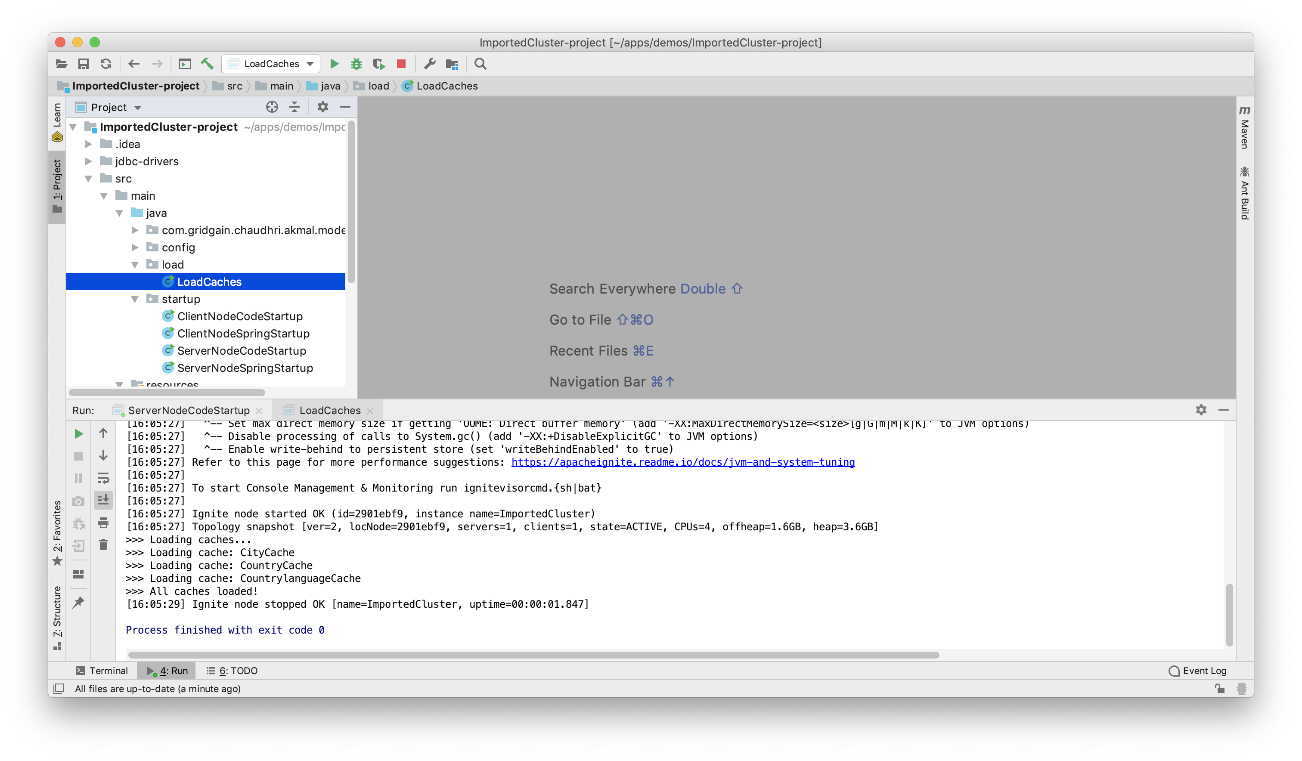This screenshot has height=761, width=1302.
Task: Open the Terminal tool window tab
Action: coord(102,671)
